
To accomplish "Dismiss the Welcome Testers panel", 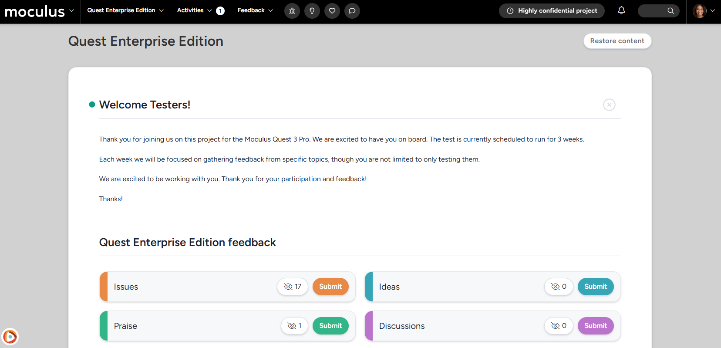I will tap(609, 105).
